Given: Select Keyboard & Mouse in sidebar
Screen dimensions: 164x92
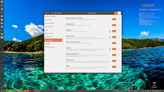Looking at the screenshot, I should click(x=53, y=16).
